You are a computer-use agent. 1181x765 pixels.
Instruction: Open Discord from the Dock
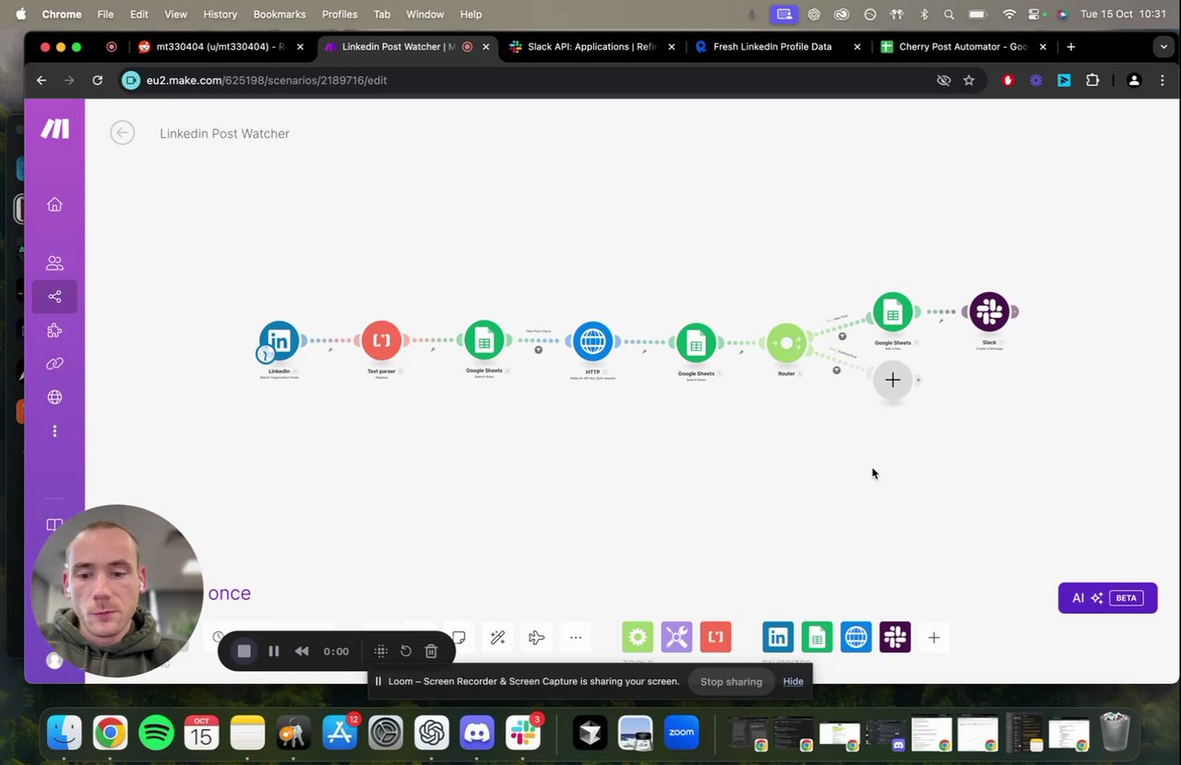[477, 734]
